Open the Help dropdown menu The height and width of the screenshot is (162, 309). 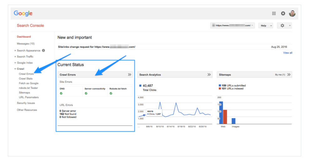[x=265, y=26]
